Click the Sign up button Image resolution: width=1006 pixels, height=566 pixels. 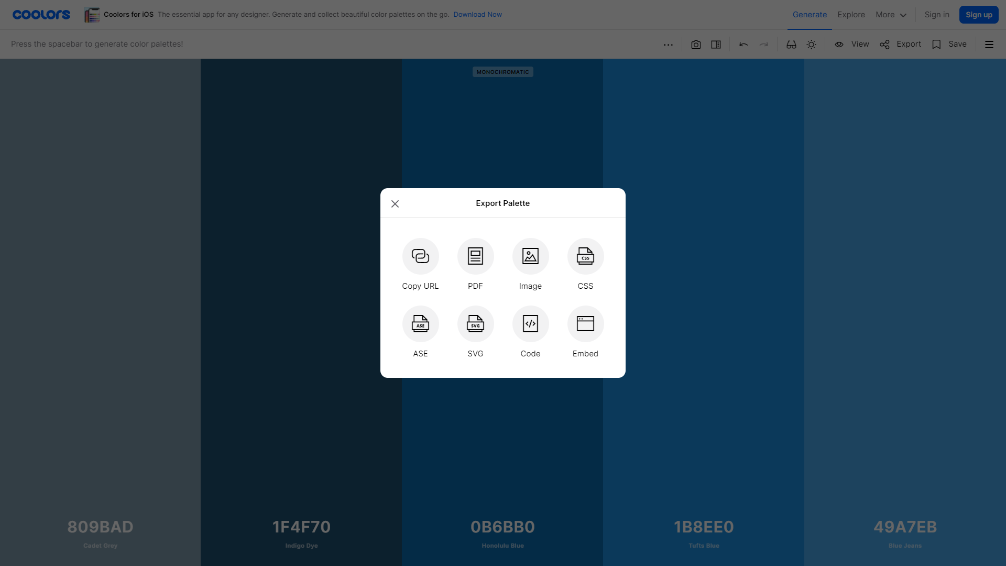tap(979, 15)
